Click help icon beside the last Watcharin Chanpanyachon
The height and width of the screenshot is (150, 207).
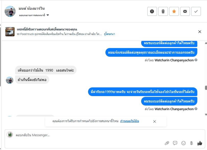point(196,109)
